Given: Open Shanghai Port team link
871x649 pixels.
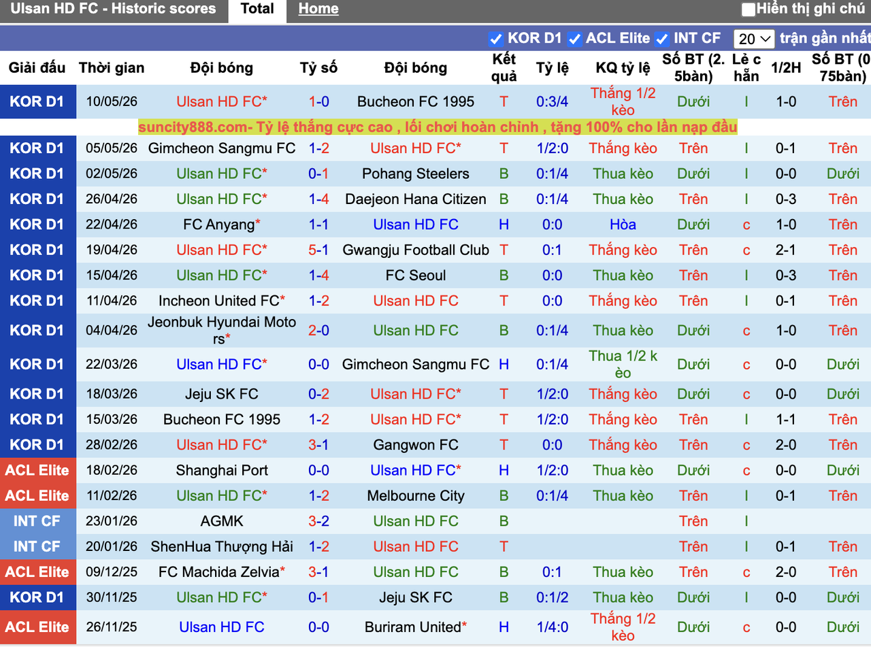Looking at the screenshot, I should 222,471.
